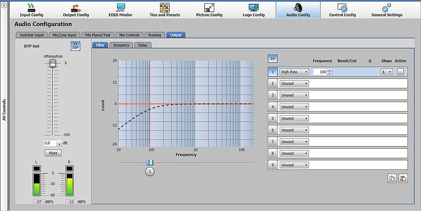Toggle the Active box for filter 1
The image size is (421, 211).
pyautogui.click(x=400, y=72)
